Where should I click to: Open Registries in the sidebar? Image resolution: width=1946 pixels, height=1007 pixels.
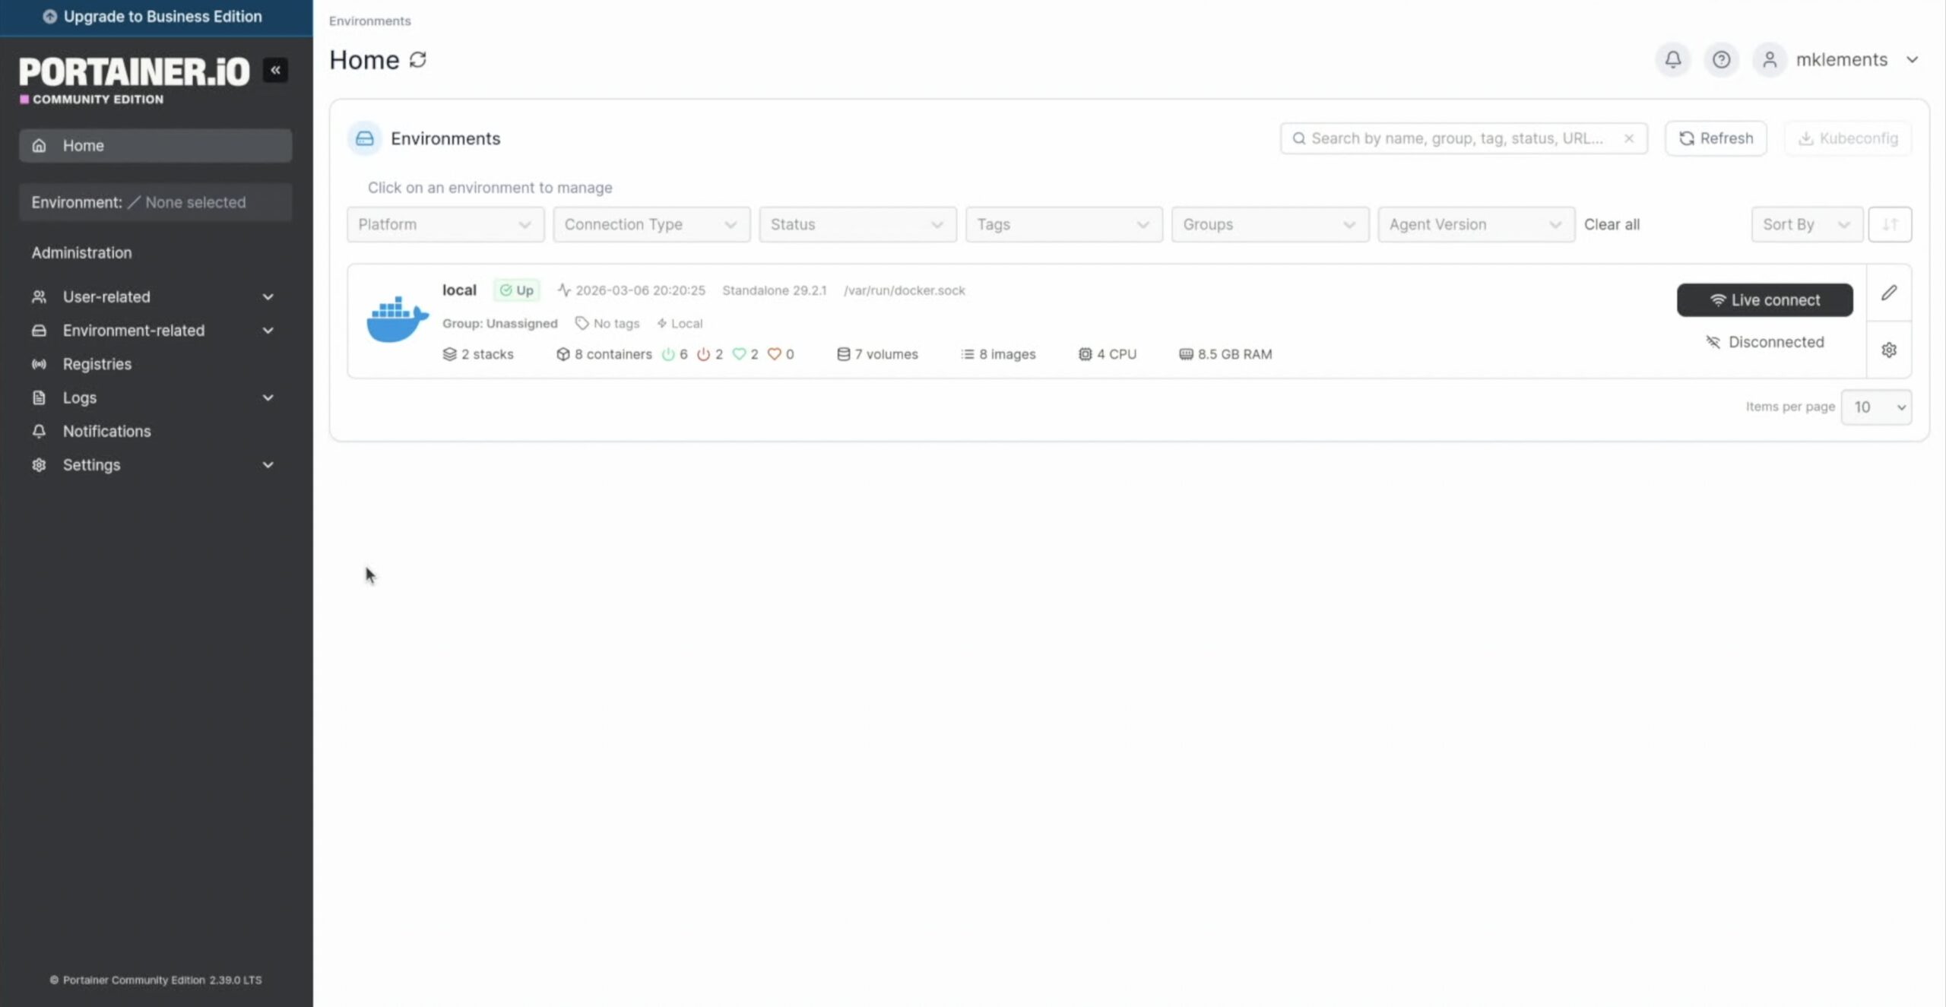point(97,364)
